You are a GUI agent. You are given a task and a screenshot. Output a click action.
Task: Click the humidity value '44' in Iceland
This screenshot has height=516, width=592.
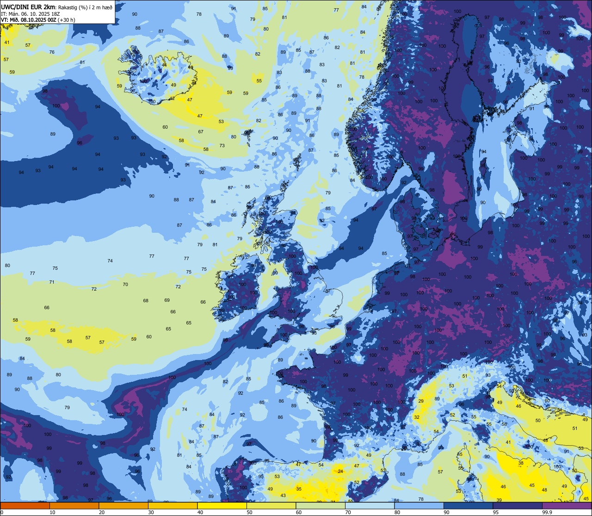click(x=164, y=65)
